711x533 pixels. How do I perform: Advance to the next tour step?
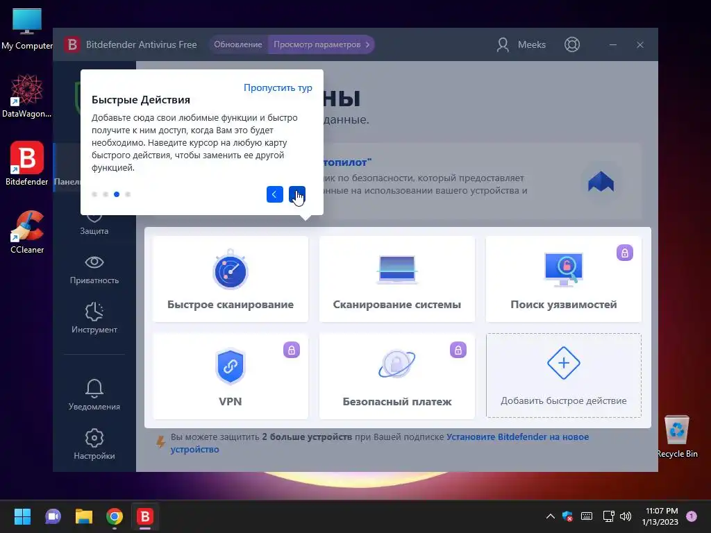pos(297,194)
